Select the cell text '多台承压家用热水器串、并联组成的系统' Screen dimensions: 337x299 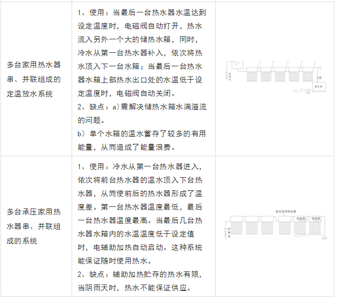(x=34, y=226)
